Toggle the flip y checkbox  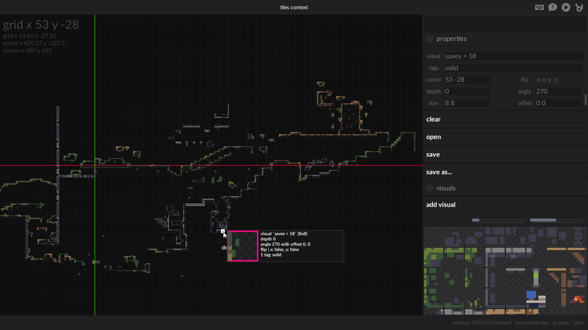556,80
